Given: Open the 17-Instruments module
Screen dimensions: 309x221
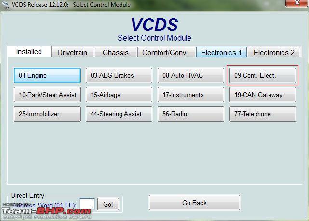Looking at the screenshot, I should [191, 95].
